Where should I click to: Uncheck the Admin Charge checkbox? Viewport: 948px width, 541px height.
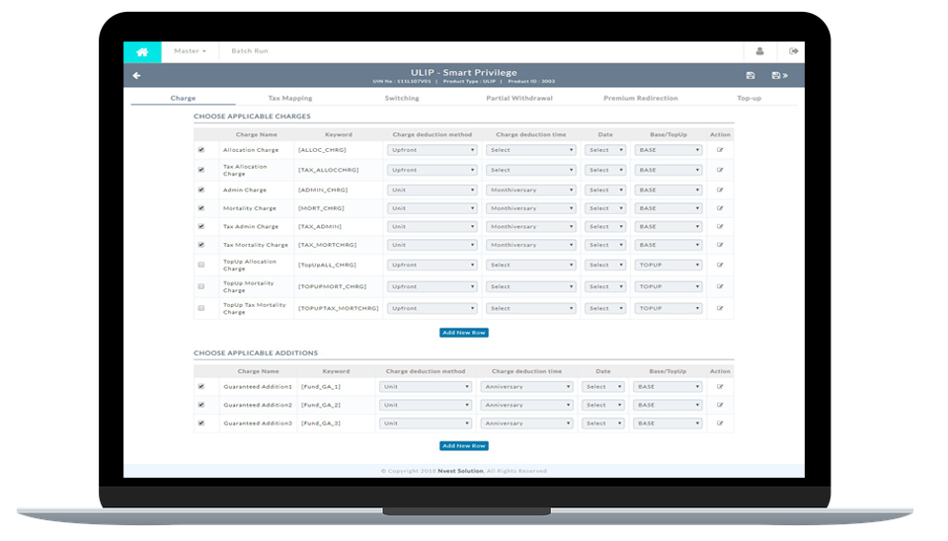pos(201,190)
